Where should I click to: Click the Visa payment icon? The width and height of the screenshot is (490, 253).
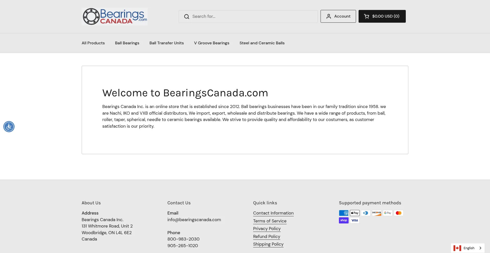pyautogui.click(x=354, y=220)
